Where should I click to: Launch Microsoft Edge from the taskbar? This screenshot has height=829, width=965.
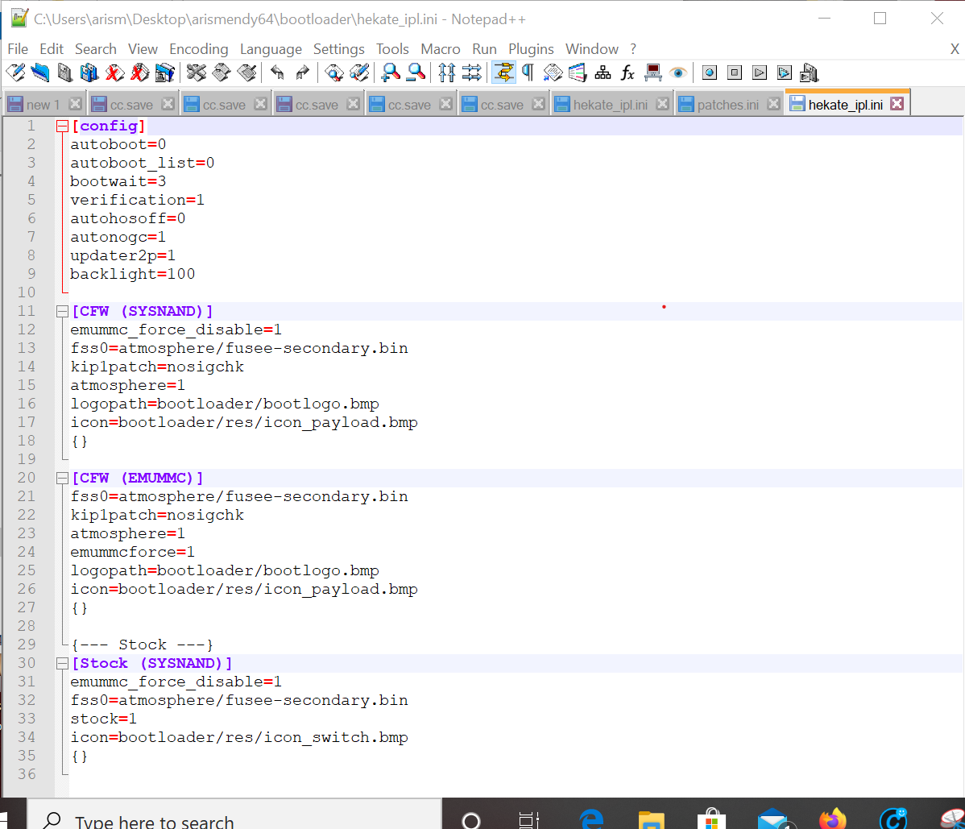click(x=590, y=819)
